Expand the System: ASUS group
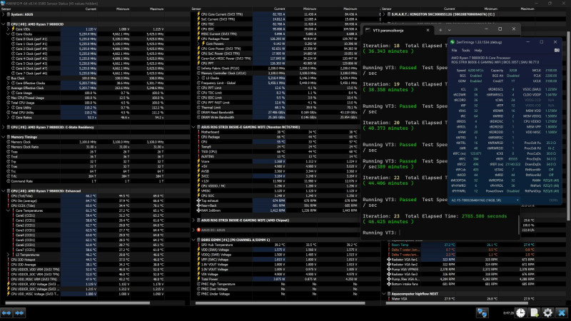This screenshot has width=571, height=321. click(x=4, y=14)
